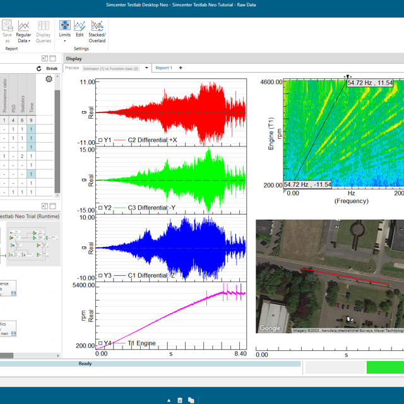The width and height of the screenshot is (404, 404).
Task: Click the up-arrow icon in bottom bar
Action: (x=169, y=400)
